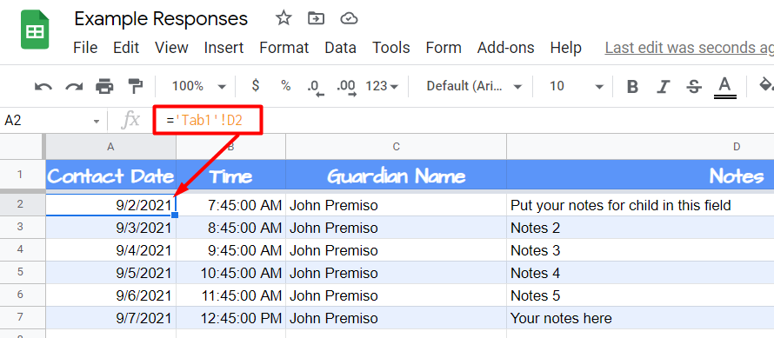This screenshot has height=338, width=774.
Task: Select the Time header cell
Action: (230, 176)
